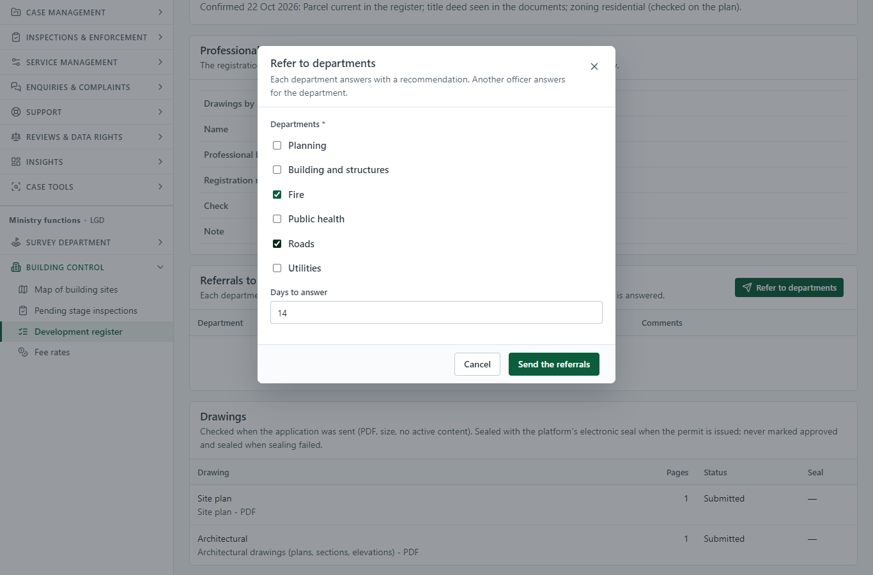Click the Days to answer field
The height and width of the screenshot is (575, 873).
point(436,312)
